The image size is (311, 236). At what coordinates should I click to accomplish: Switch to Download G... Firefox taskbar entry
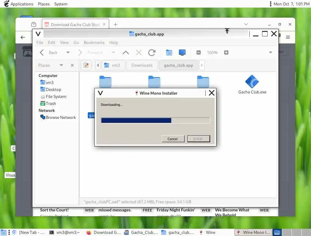[104, 232]
